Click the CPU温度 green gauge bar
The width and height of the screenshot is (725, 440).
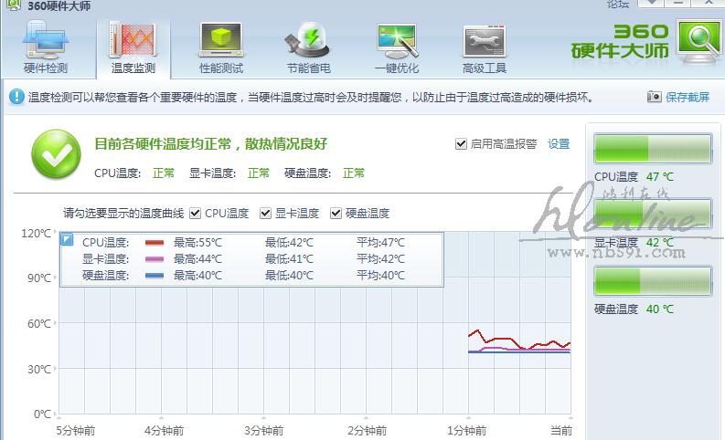(652, 149)
